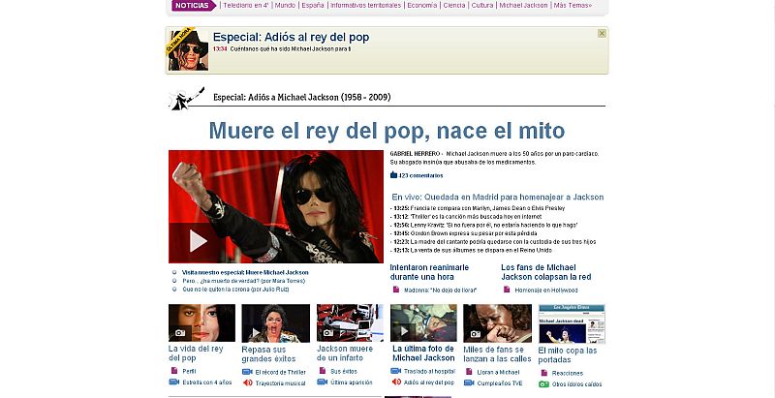The width and height of the screenshot is (775, 398).
Task: Click the speaker icon beside Trayectoria musical
Action: 248,383
